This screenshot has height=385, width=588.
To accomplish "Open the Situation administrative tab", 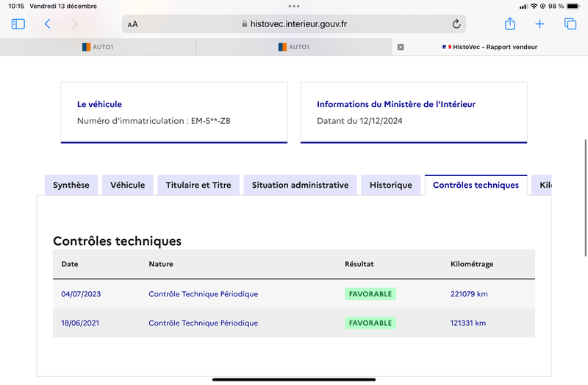I will pyautogui.click(x=300, y=185).
